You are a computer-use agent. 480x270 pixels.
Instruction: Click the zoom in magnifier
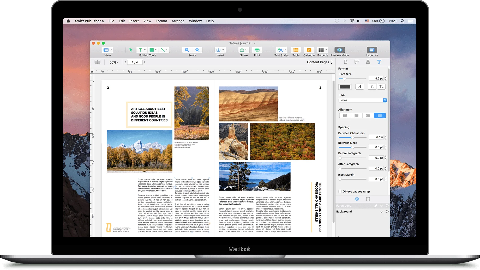coord(197,50)
